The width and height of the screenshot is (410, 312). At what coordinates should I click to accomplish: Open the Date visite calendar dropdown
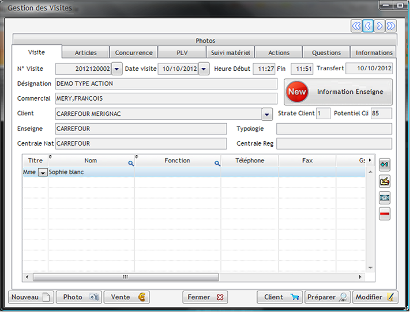coord(204,69)
